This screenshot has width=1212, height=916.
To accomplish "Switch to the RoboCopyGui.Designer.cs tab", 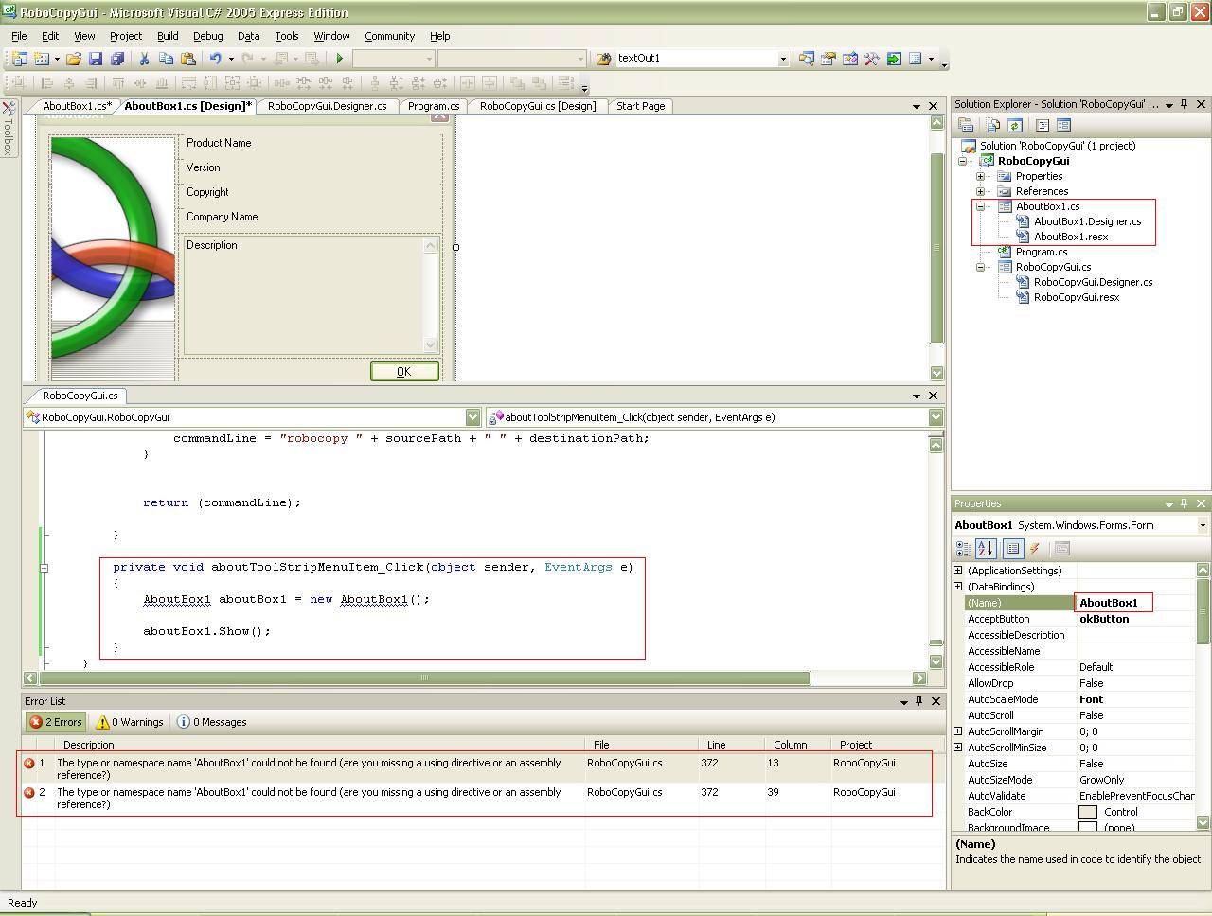I will click(328, 106).
